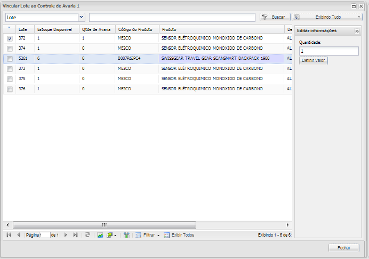The height and width of the screenshot is (259, 369).
Task: Click the grid columns icon in footer
Action: click(126, 235)
